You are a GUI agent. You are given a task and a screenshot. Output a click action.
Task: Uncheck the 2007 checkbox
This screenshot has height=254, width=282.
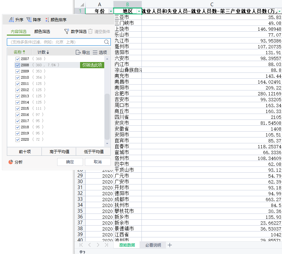(17, 59)
